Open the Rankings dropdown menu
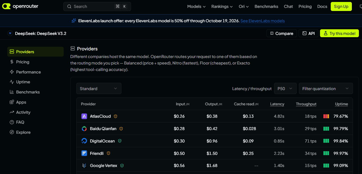Image resolution: width=362 pixels, height=174 pixels. (222, 6)
